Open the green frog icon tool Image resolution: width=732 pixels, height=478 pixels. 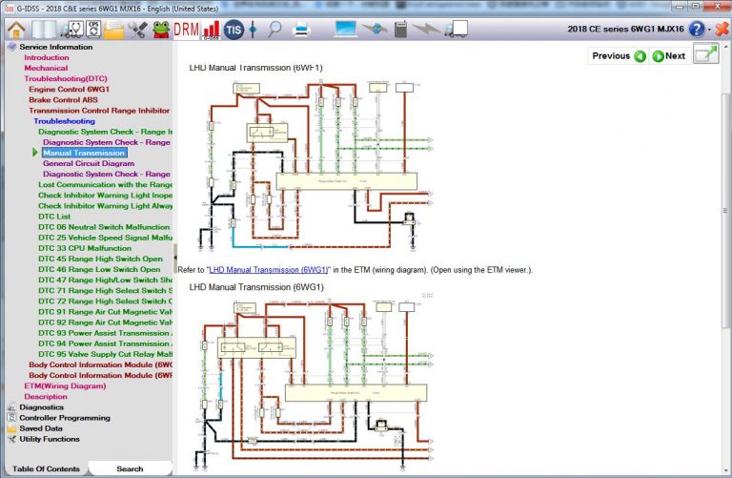point(161,29)
